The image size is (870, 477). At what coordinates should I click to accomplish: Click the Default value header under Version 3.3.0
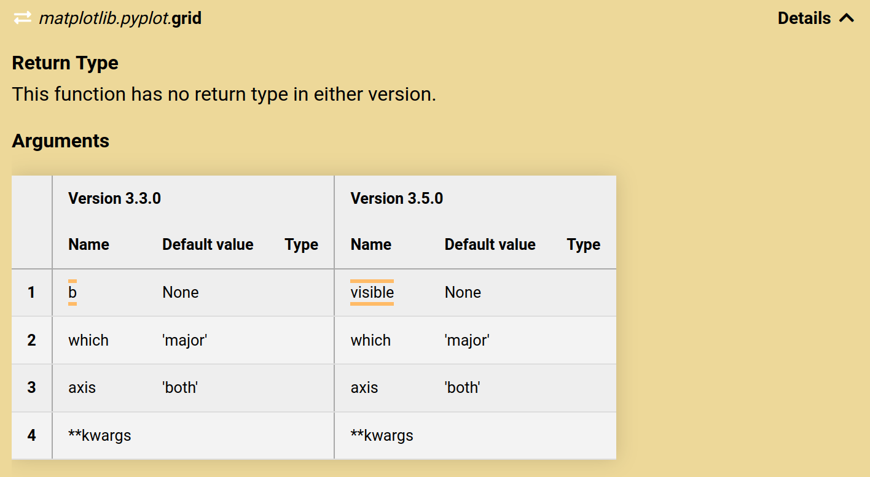click(208, 245)
